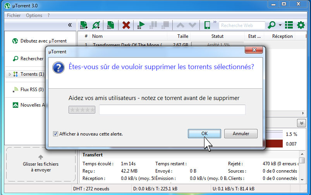311x195 pixels.
Task: Click the Transfert pane scroll down arrow
Action: [302, 180]
